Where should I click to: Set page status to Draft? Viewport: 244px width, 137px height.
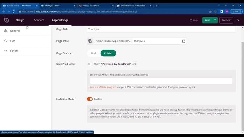coord(94,53)
